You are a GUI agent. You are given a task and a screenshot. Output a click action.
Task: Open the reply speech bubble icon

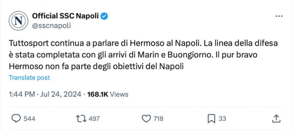click(16, 118)
